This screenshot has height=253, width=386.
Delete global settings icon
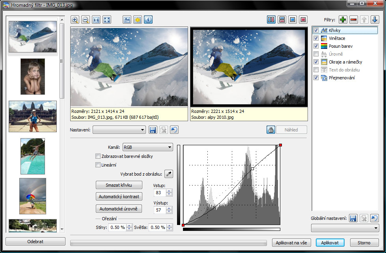[364, 218]
